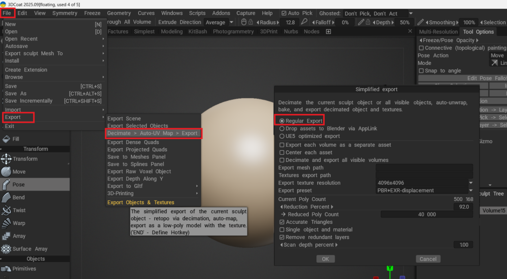Select the Regular Export radio button

282,121
